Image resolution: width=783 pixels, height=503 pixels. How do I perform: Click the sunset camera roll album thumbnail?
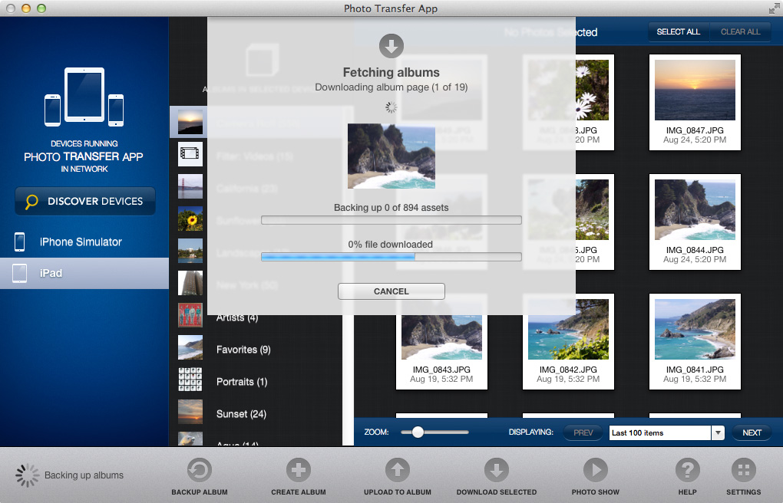click(x=190, y=122)
